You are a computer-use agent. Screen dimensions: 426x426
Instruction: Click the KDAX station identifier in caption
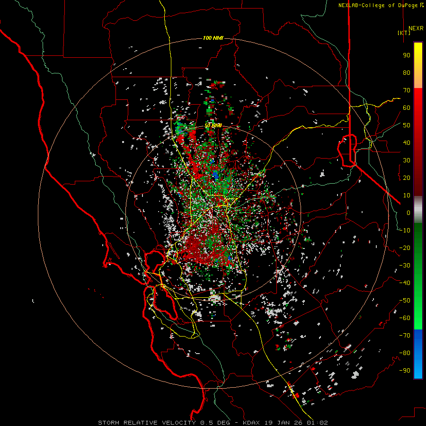pyautogui.click(x=251, y=423)
